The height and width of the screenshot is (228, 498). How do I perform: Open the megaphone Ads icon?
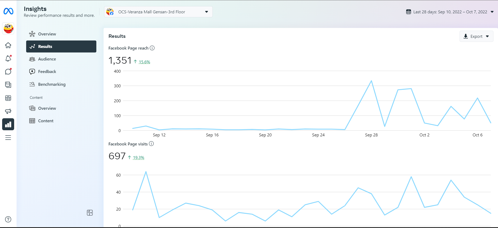pos(8,111)
